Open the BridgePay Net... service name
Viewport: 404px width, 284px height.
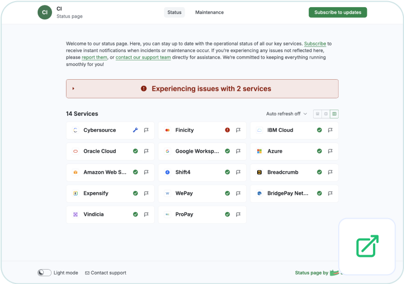[x=288, y=193]
